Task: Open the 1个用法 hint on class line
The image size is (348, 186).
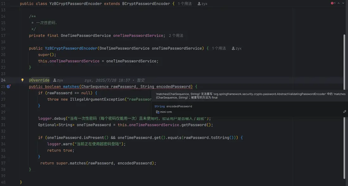Action: (185, 4)
